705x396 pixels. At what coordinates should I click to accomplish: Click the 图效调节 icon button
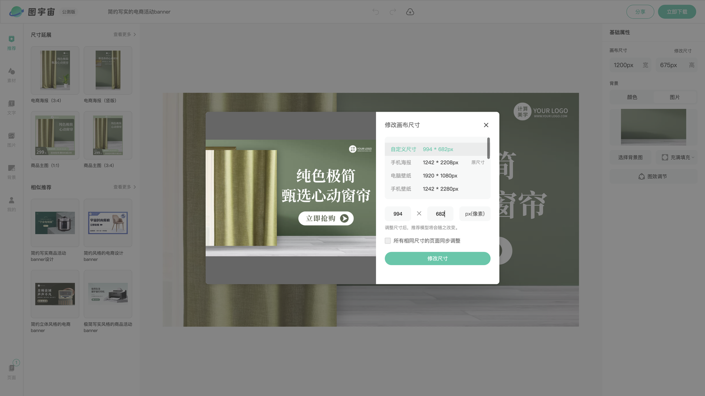(x=653, y=176)
